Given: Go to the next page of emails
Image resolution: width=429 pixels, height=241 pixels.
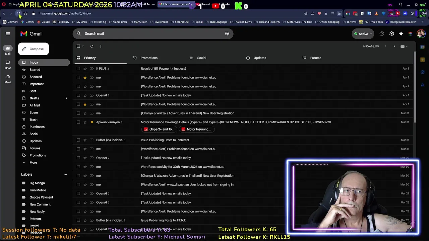Looking at the screenshot, I should click(x=394, y=46).
